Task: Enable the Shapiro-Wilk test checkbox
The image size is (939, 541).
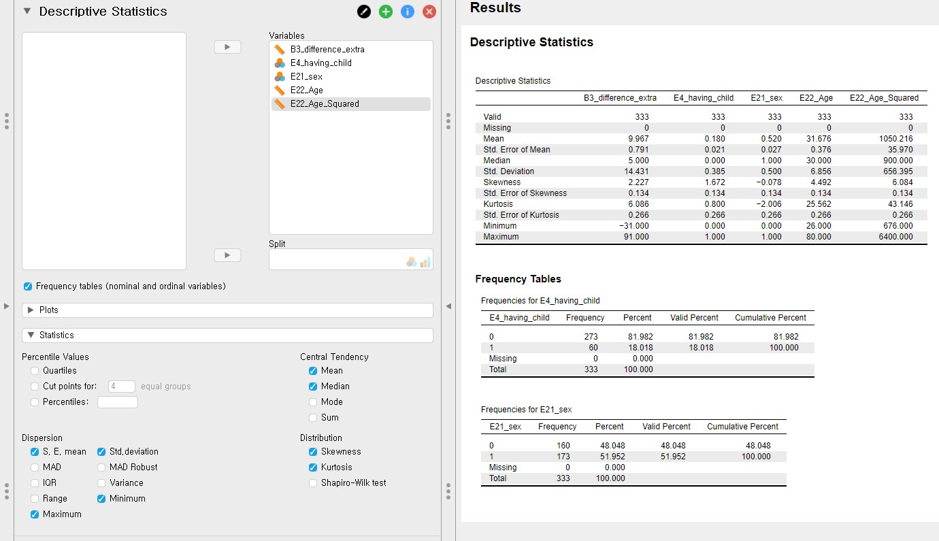Action: click(313, 483)
